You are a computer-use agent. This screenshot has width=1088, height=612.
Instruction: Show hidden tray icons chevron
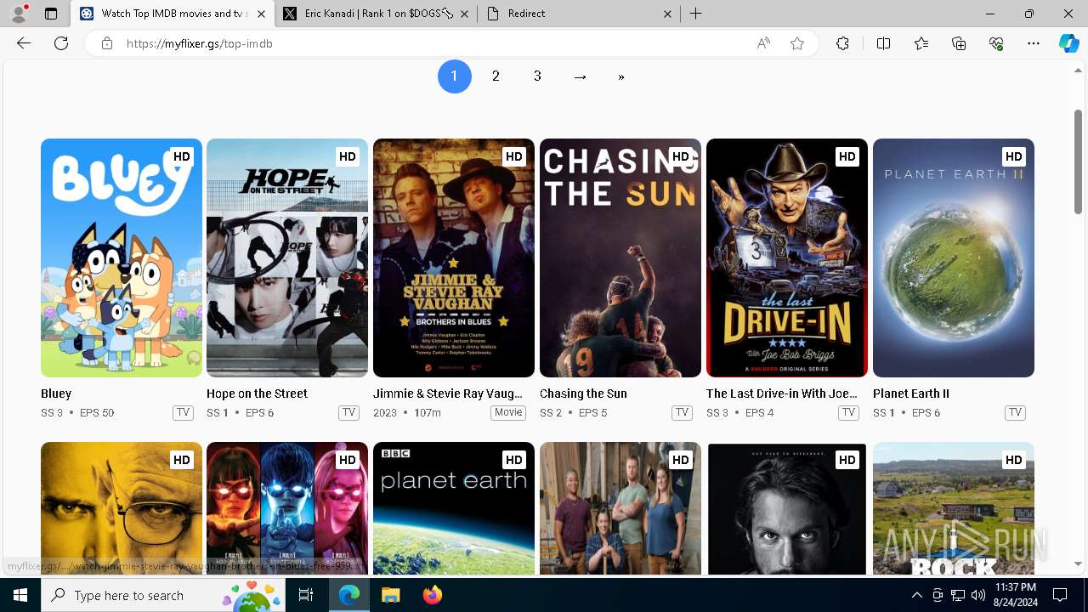(x=916, y=595)
